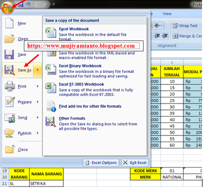Expand the Print submenu arrow
The height and width of the screenshot is (191, 203).
coord(38,86)
